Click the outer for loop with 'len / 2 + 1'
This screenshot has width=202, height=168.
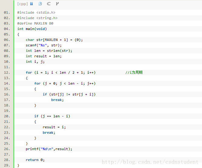(x=61, y=72)
